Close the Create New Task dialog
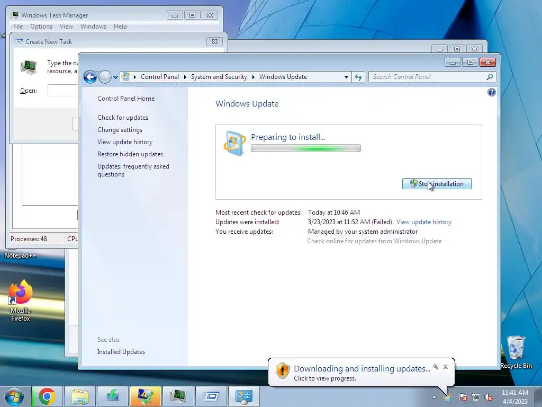Screen dimensions: 542x407 (x=214, y=41)
